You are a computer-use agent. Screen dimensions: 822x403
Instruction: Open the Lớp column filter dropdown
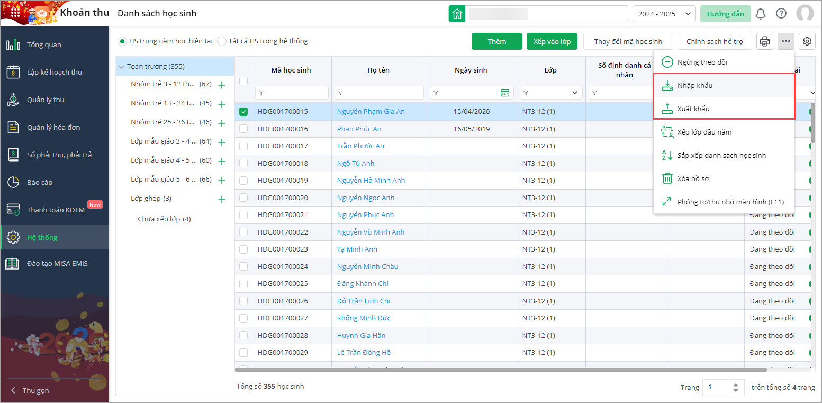(575, 93)
